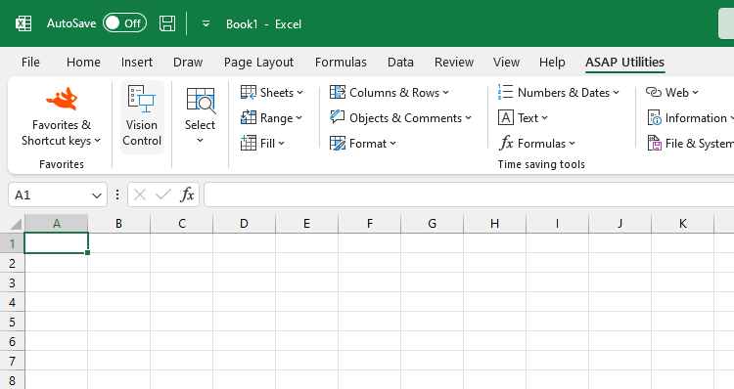Open Columns & Rows menu
Viewport: 734px width, 389px height.
coord(389,93)
